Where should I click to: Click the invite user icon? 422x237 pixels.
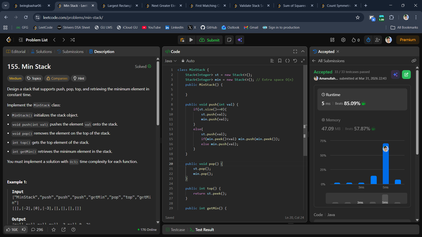pyautogui.click(x=377, y=40)
